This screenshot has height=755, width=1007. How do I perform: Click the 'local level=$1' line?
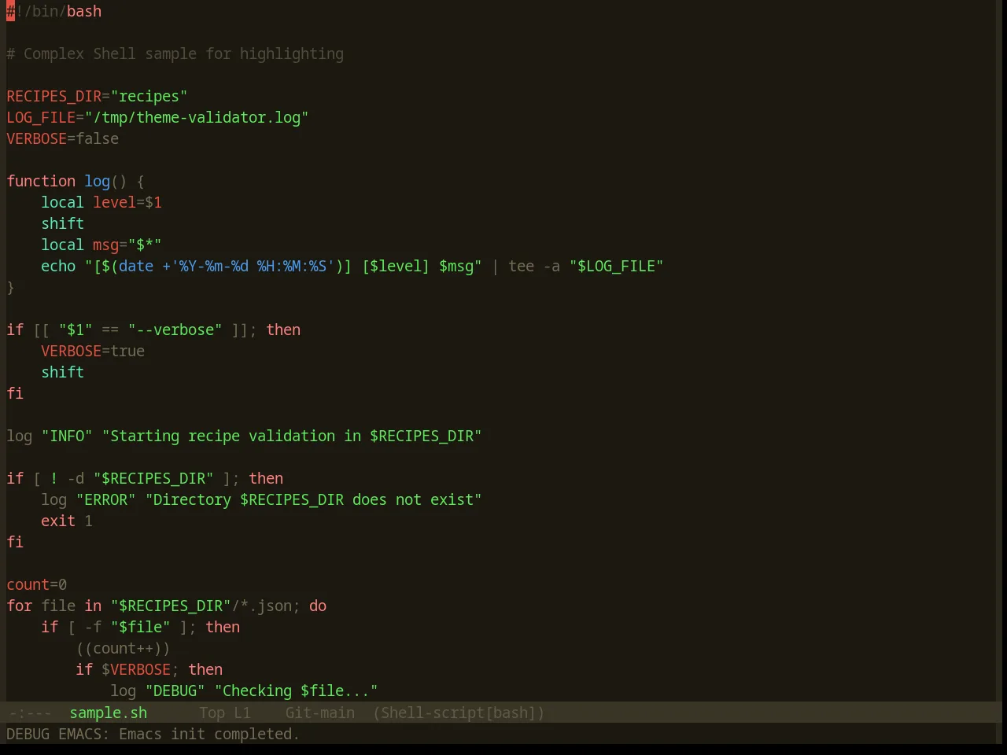click(101, 202)
